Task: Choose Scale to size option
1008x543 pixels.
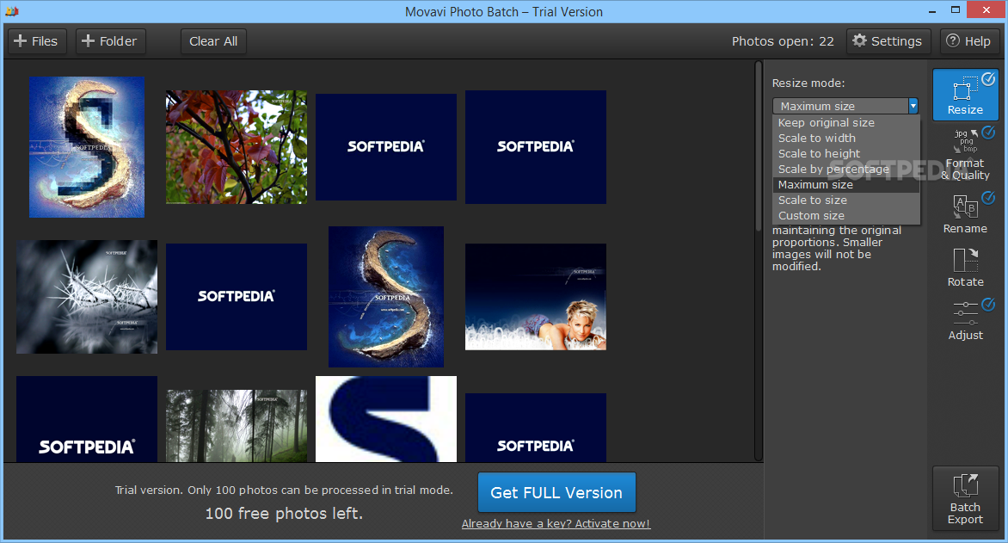Action: point(846,200)
